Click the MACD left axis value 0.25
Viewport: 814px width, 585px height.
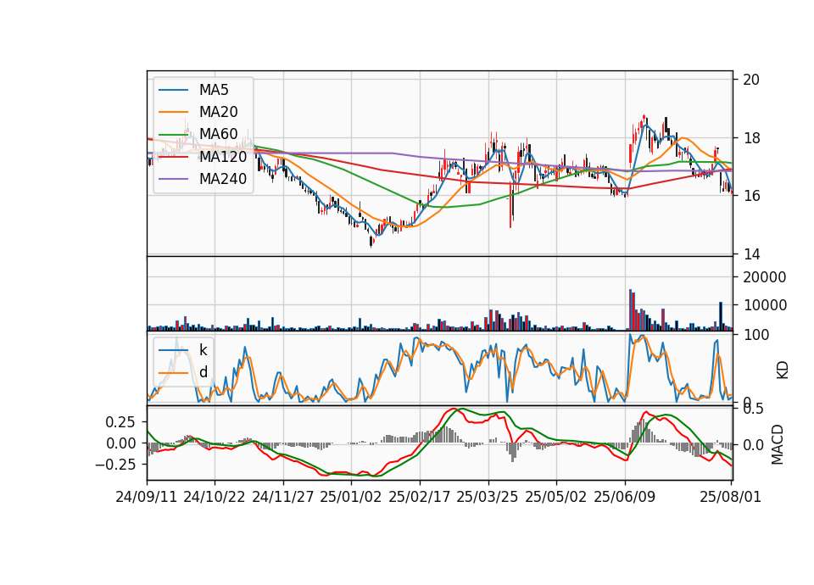tap(120, 422)
